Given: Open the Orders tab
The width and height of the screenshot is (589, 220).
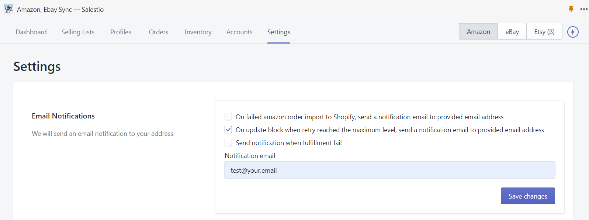Looking at the screenshot, I should click(159, 32).
